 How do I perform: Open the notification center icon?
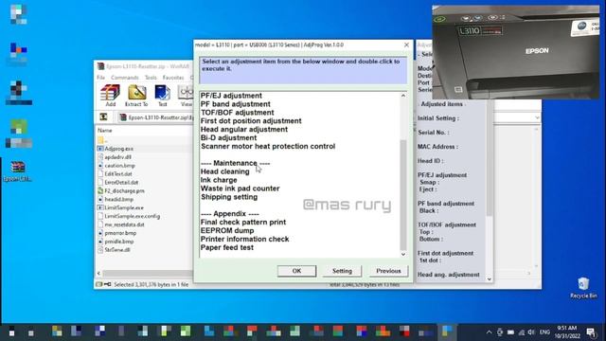click(x=591, y=332)
